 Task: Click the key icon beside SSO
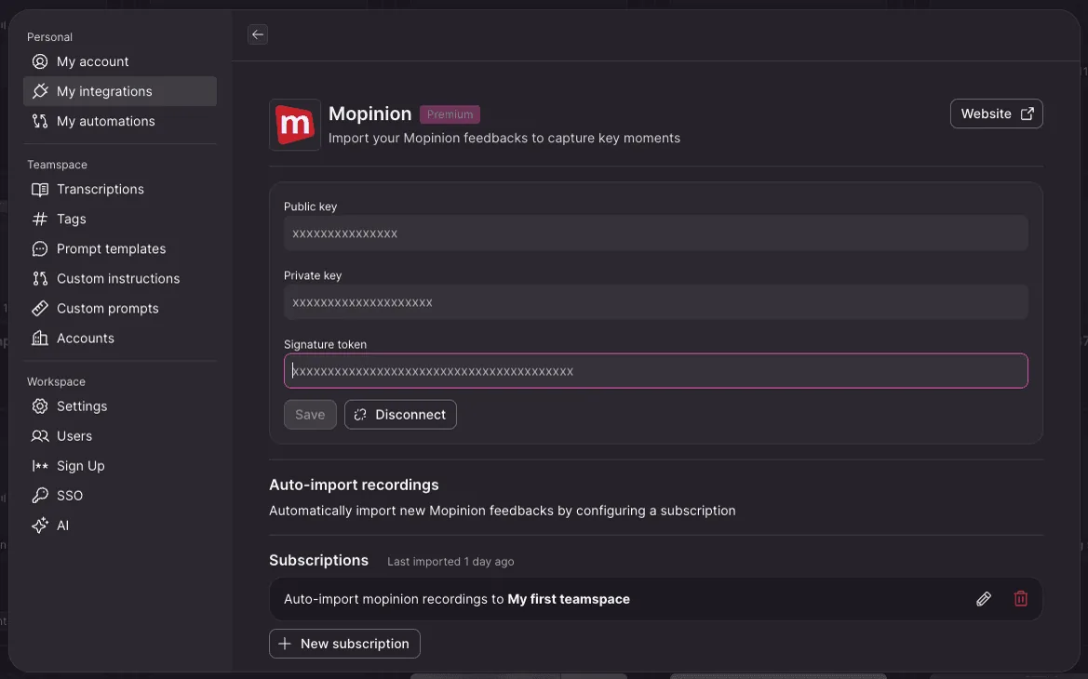pyautogui.click(x=40, y=496)
